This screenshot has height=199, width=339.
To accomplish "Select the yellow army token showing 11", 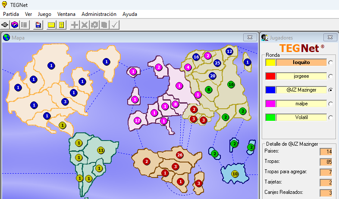I will 101,150.
